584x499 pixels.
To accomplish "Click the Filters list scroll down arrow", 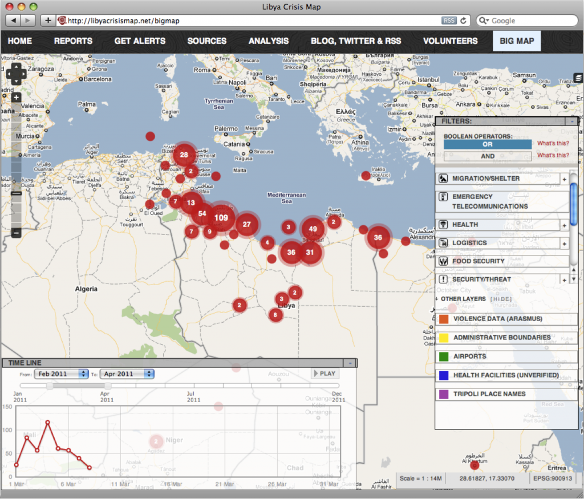I will pos(574,279).
